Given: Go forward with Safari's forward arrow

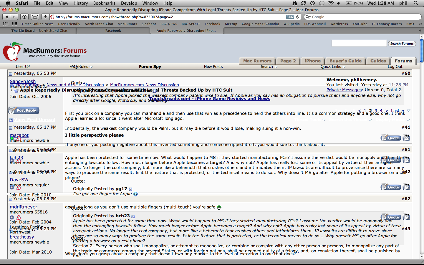Looking at the screenshot, I should 14,17.
